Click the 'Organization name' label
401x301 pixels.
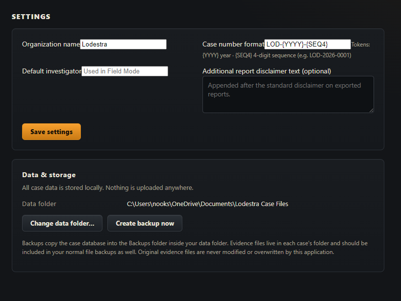51,44
